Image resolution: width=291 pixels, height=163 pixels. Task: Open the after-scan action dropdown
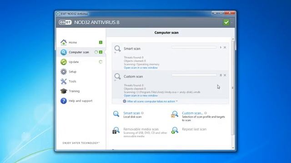pos(152,101)
